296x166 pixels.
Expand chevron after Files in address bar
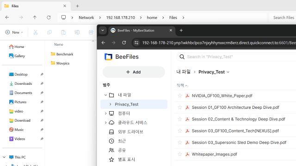(183, 18)
